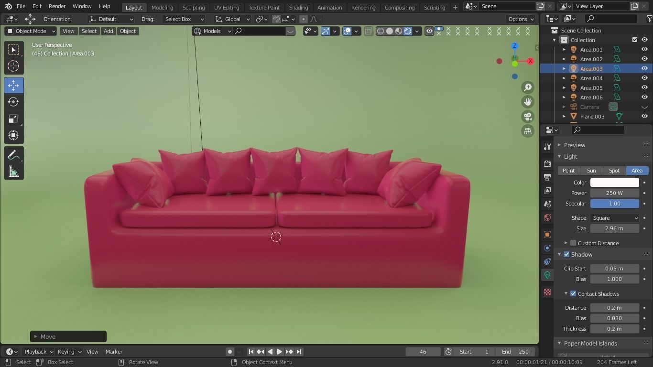This screenshot has height=367, width=653.
Task: Click the pan hand viewport button
Action: click(528, 102)
